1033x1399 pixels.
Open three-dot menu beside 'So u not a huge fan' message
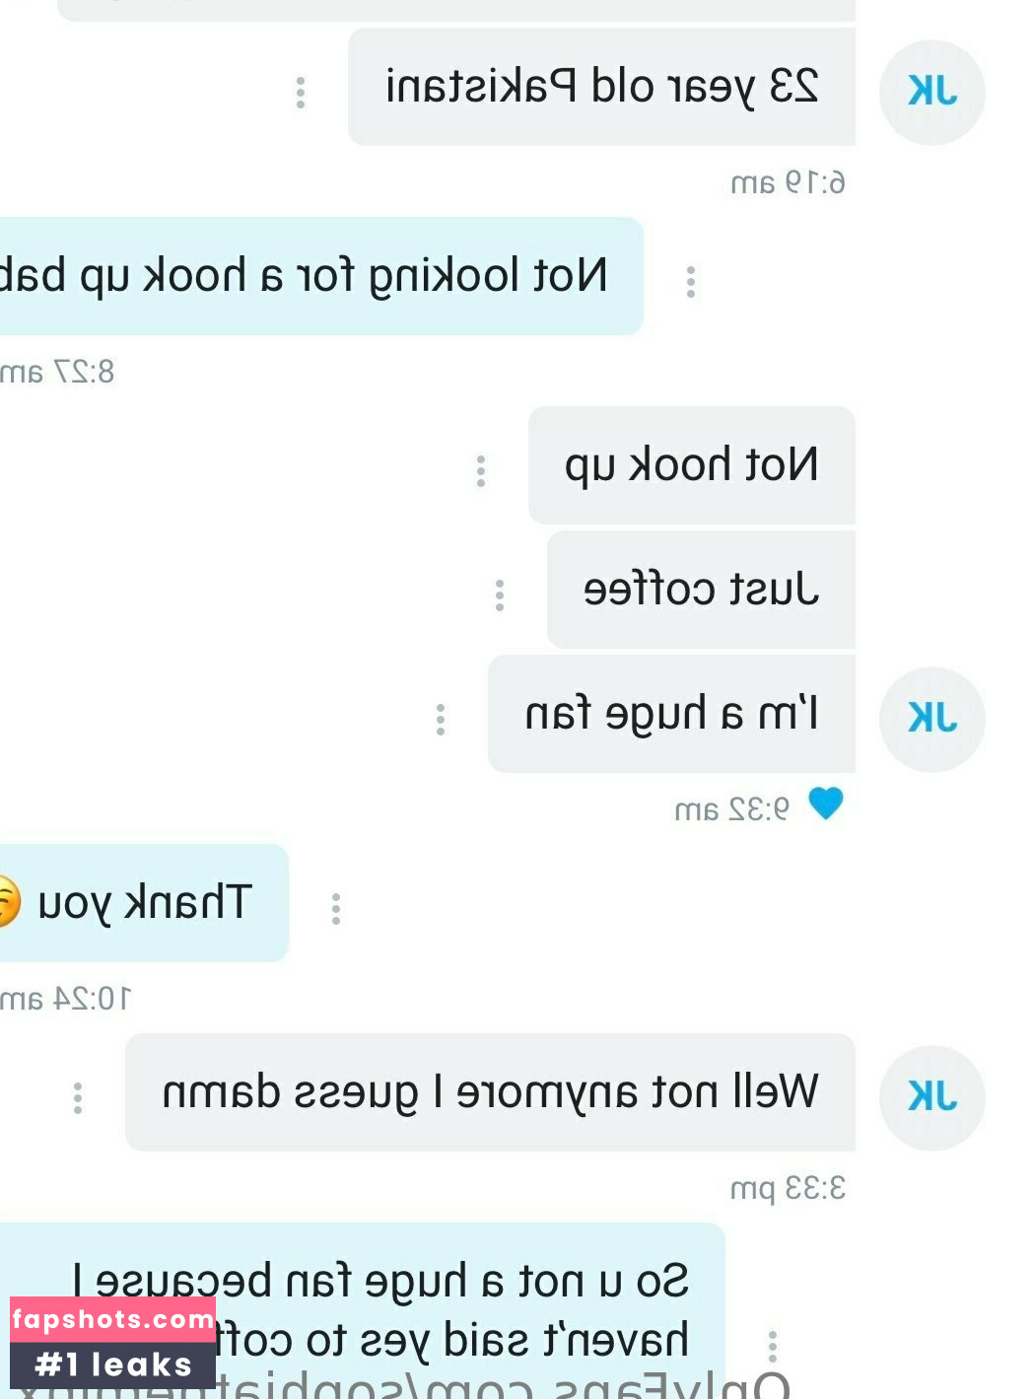pyautogui.click(x=773, y=1347)
